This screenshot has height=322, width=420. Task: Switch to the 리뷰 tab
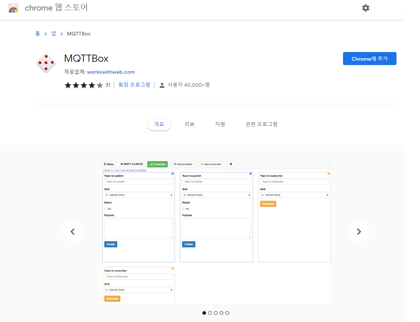(190, 124)
